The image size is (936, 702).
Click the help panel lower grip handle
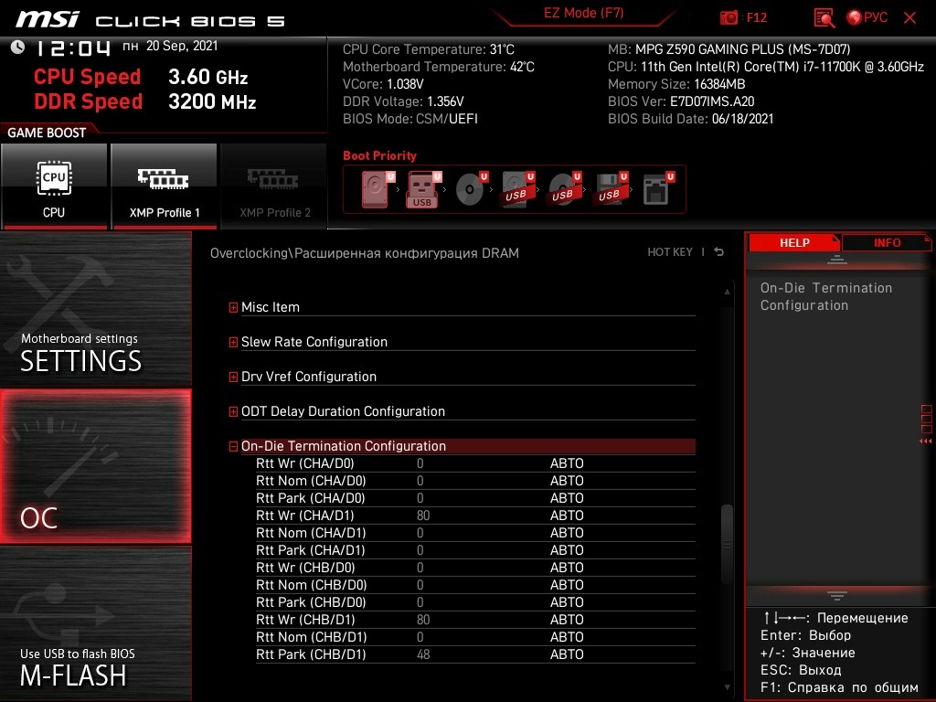(x=837, y=595)
